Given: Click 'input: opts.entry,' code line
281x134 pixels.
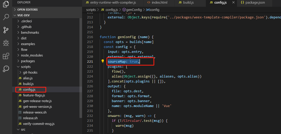Looking at the screenshot, I should click(126, 52).
